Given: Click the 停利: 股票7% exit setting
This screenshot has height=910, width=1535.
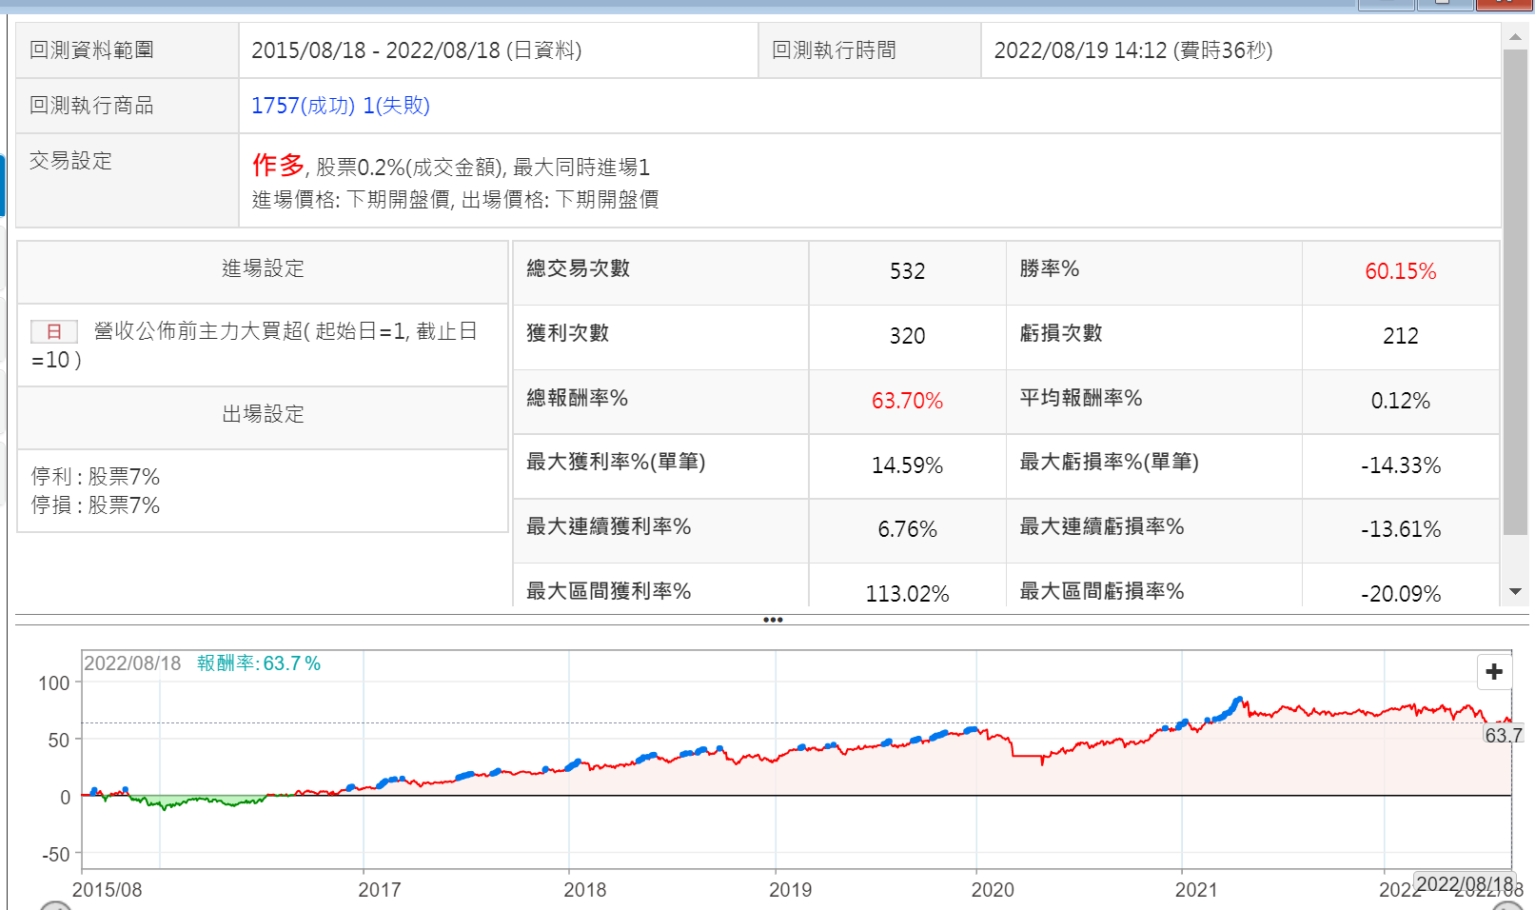Looking at the screenshot, I should 95,476.
